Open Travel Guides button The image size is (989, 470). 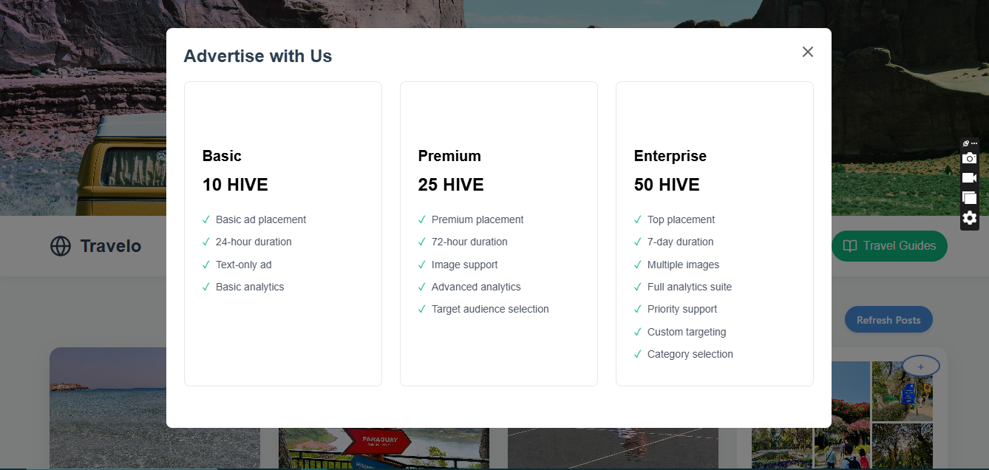coord(889,246)
